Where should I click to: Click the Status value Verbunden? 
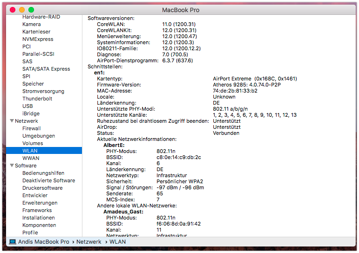pos(226,133)
